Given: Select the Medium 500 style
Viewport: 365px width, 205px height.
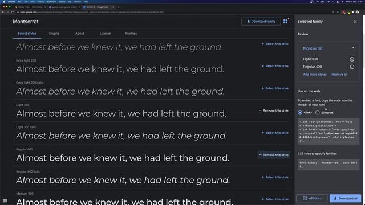Looking at the screenshot, I should click(x=275, y=199).
